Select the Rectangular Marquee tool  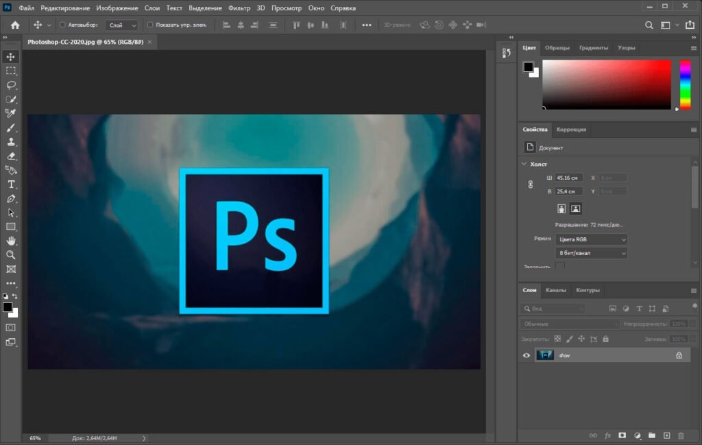coord(11,71)
